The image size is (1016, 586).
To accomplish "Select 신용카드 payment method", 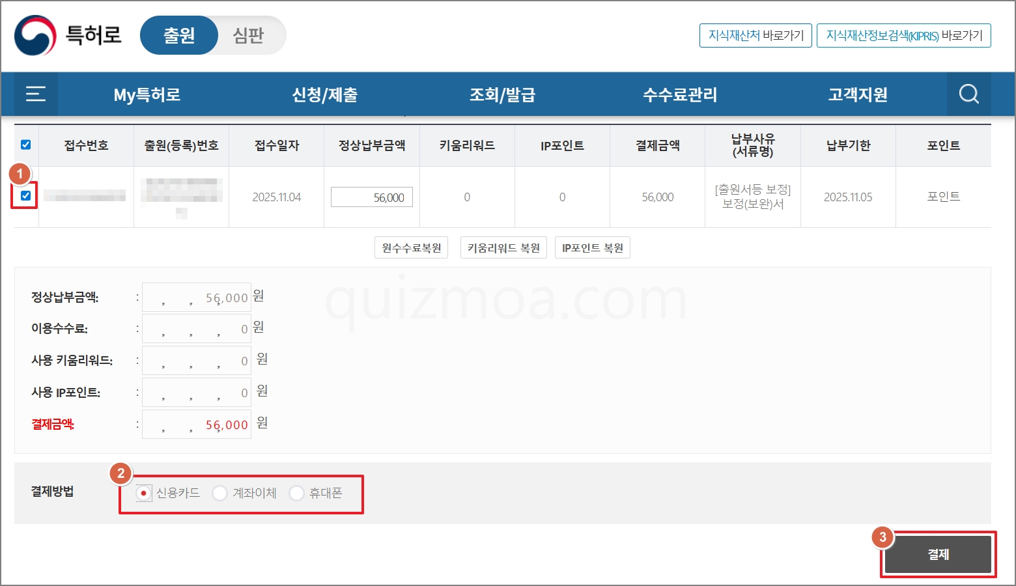I will pos(143,493).
